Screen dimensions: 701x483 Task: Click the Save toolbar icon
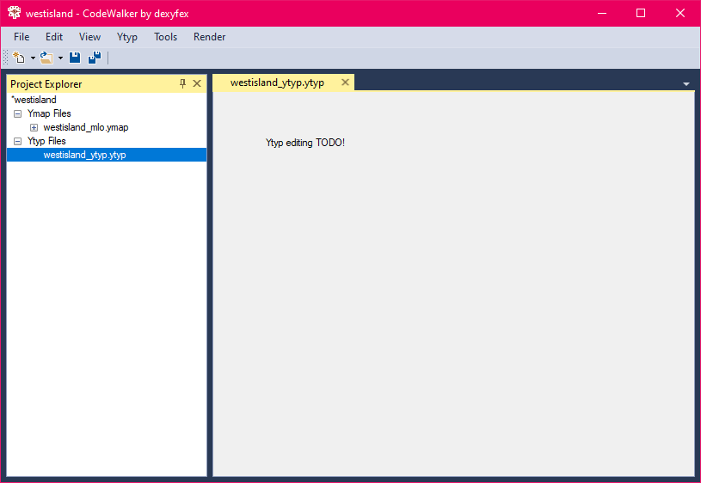[x=75, y=58]
